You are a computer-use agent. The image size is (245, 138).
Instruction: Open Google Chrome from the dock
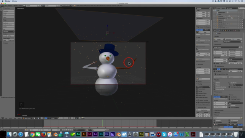coord(32,134)
